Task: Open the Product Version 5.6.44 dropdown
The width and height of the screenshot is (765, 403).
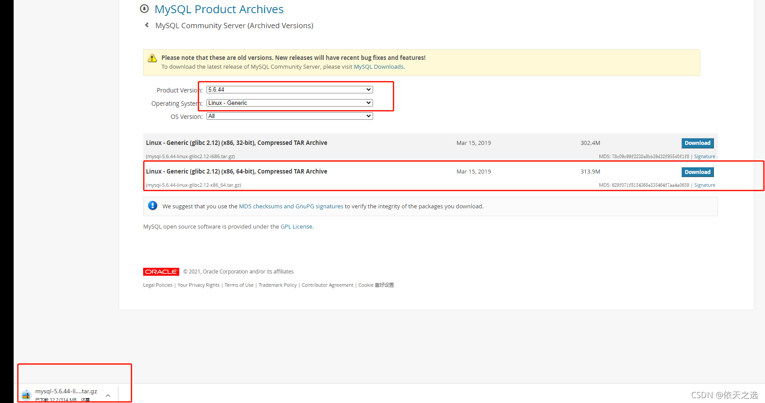Action: click(290, 89)
